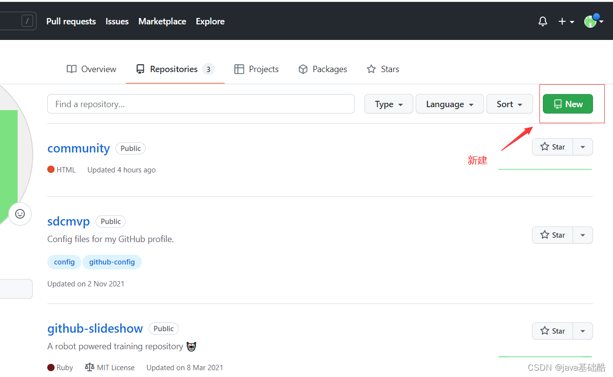Open the plus create-new menu

point(566,21)
